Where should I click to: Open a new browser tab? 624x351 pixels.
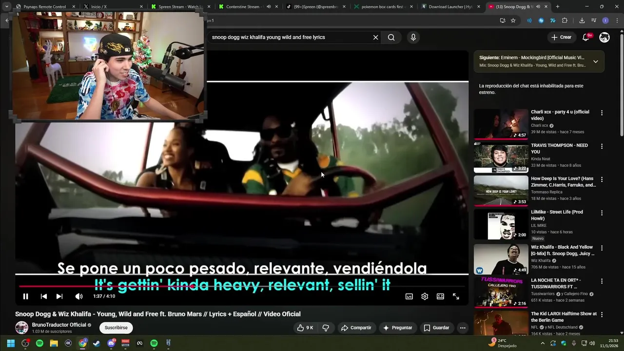point(558,7)
